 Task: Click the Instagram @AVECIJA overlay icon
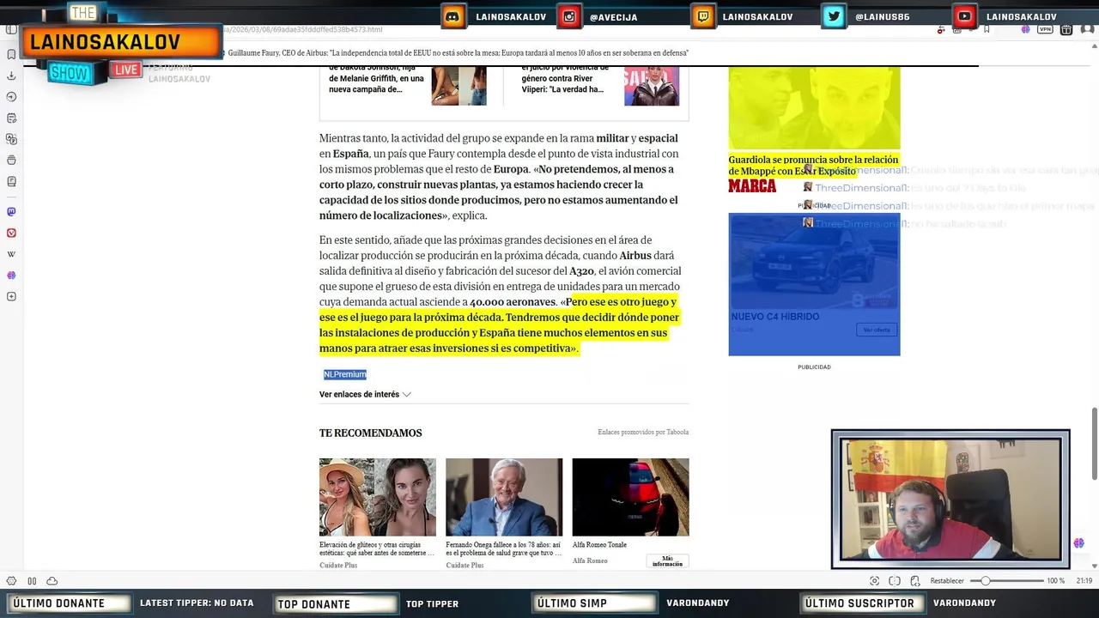pyautogui.click(x=568, y=16)
